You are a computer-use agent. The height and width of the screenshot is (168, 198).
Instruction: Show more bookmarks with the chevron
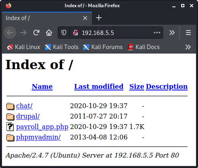click(x=188, y=47)
